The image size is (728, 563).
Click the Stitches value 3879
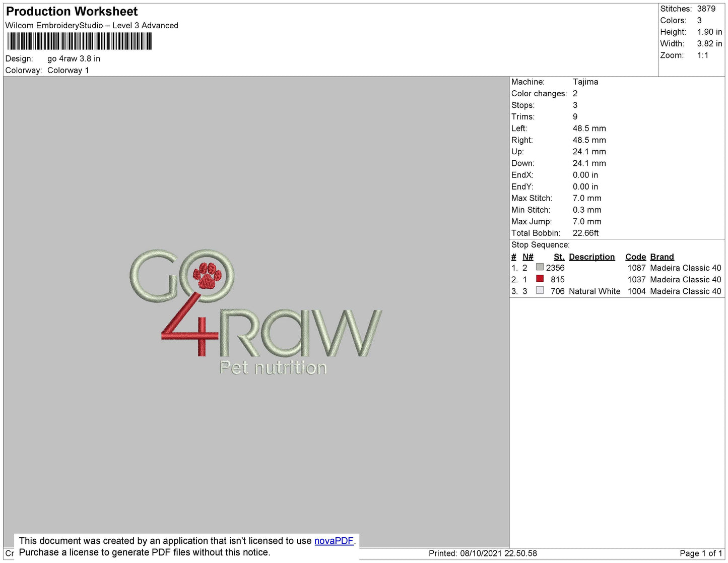tap(706, 9)
